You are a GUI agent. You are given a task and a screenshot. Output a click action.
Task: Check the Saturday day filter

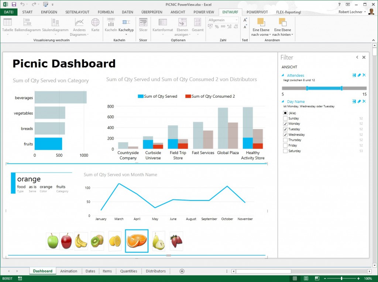coord(286,151)
